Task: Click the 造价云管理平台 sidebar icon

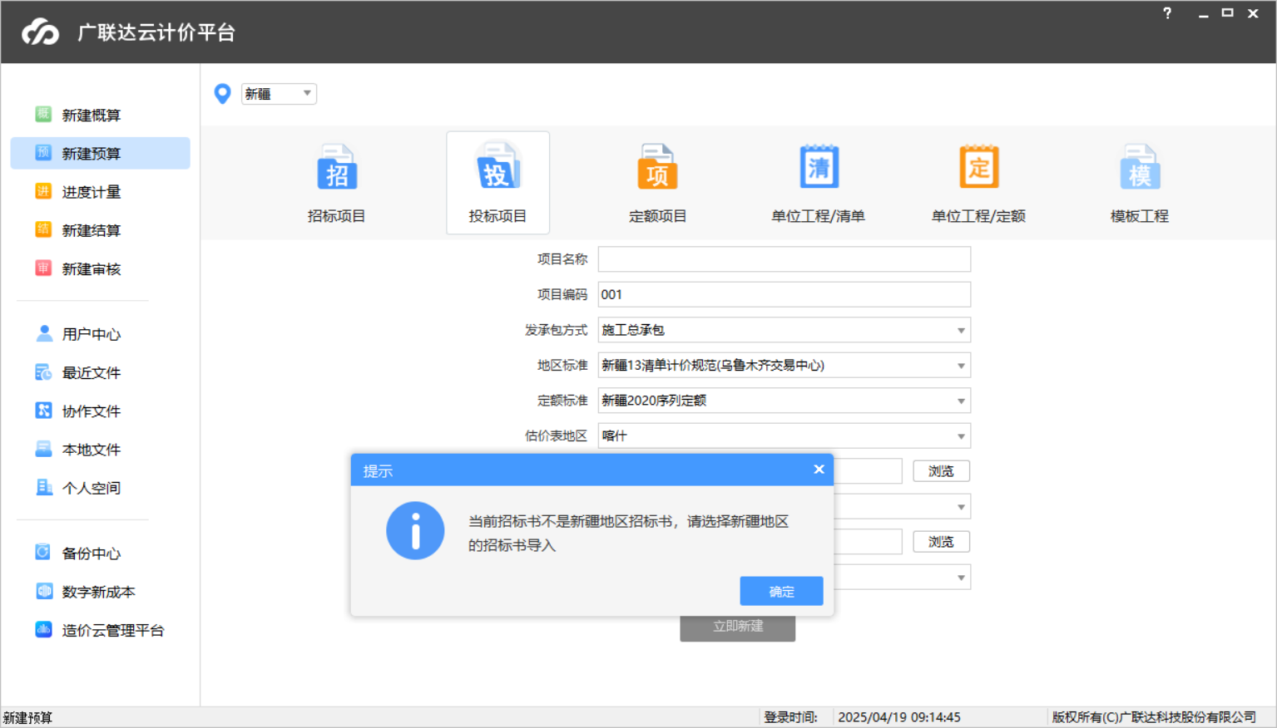Action: (43, 629)
